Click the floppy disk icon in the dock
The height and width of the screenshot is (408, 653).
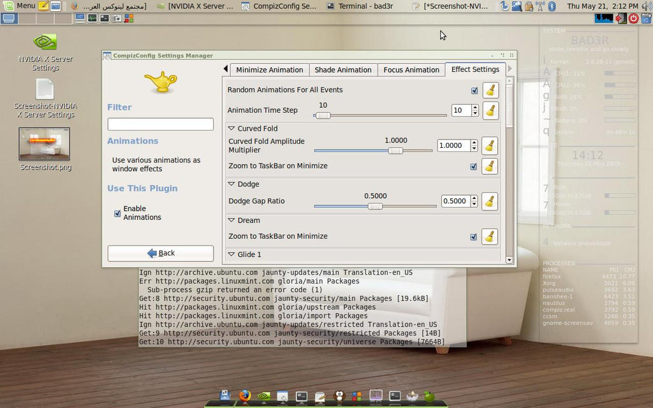tap(225, 395)
